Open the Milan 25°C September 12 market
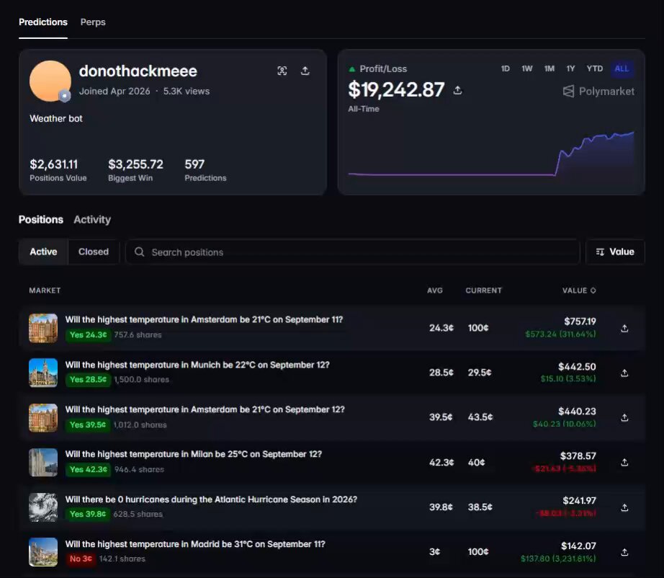Image resolution: width=664 pixels, height=578 pixels. [x=194, y=454]
